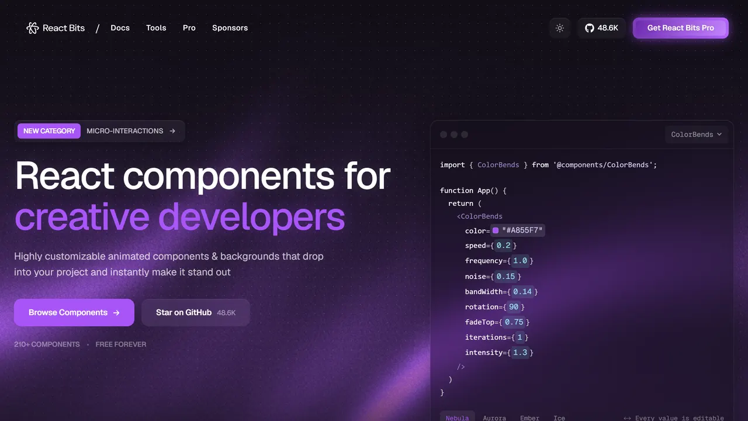748x421 pixels.
Task: Open the Micro-Interactions link
Action: pos(125,131)
